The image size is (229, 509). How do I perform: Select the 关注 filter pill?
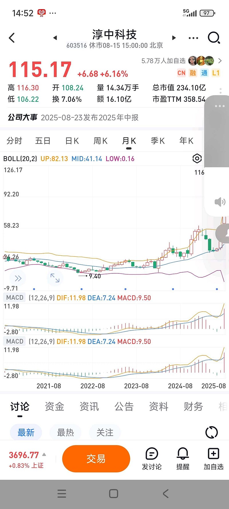(x=105, y=432)
